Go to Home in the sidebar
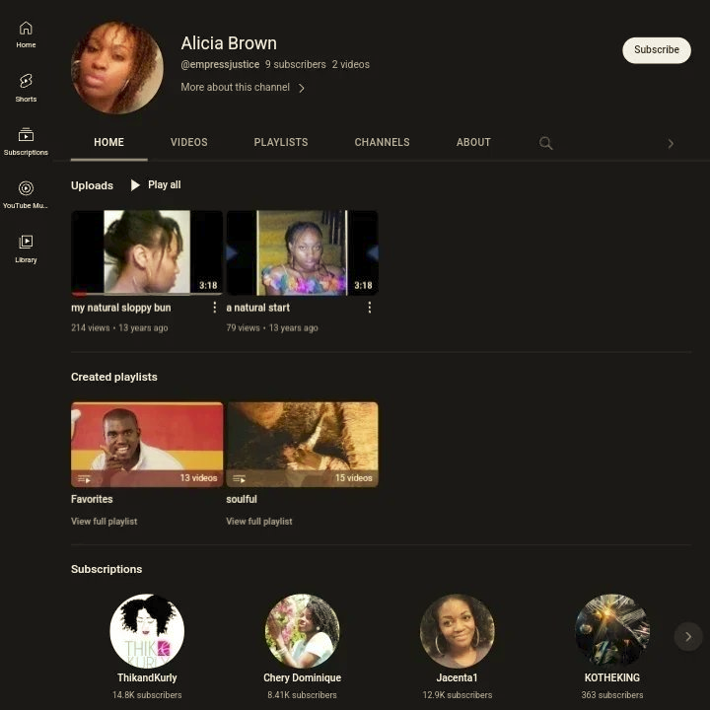Image resolution: width=710 pixels, height=710 pixels. [x=26, y=35]
